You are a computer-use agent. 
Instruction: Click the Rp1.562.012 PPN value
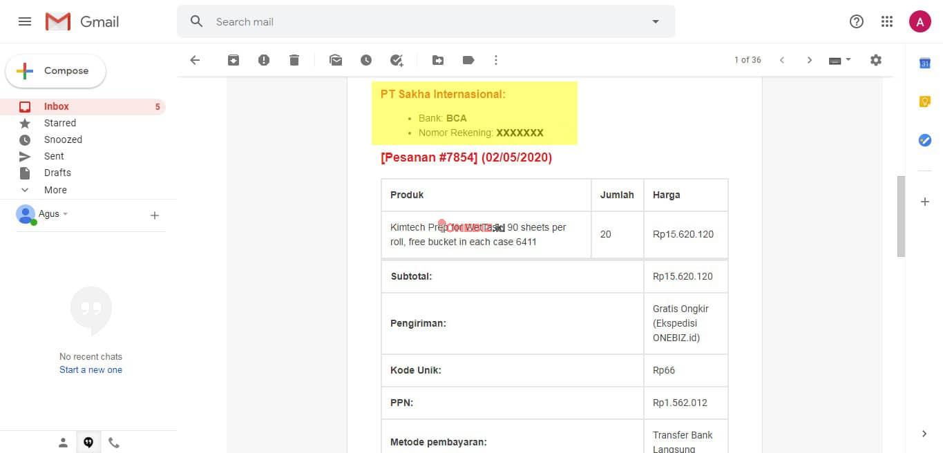(680, 403)
